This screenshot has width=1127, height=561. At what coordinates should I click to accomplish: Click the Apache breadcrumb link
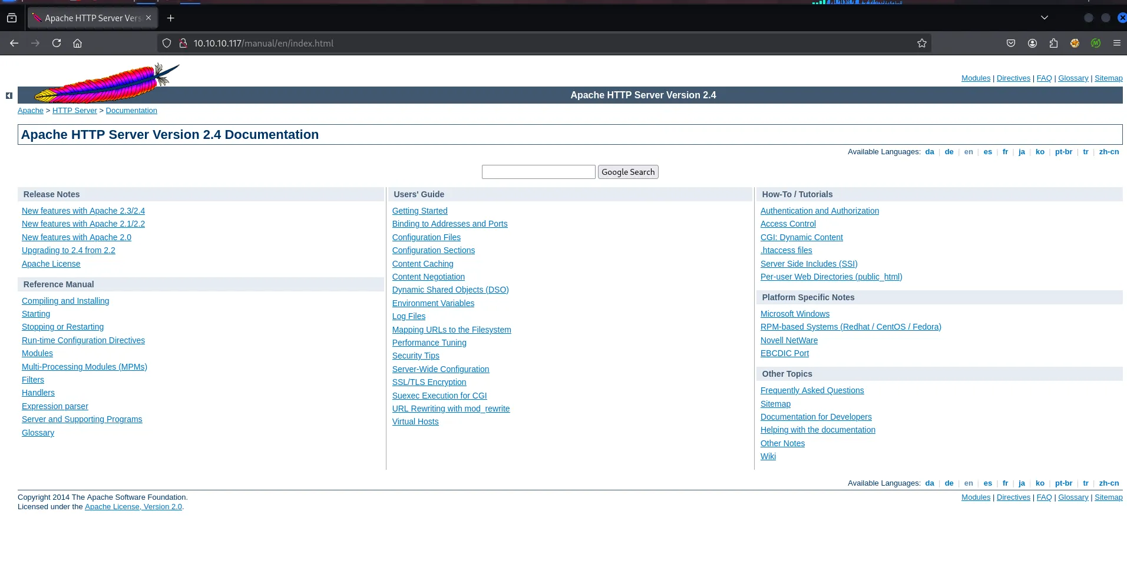(x=31, y=111)
